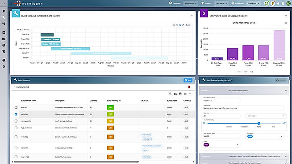Viewport: 292px width, 164px height.
Task: Select the Integrated POC row checkbox
Action: pyautogui.click(x=16, y=121)
